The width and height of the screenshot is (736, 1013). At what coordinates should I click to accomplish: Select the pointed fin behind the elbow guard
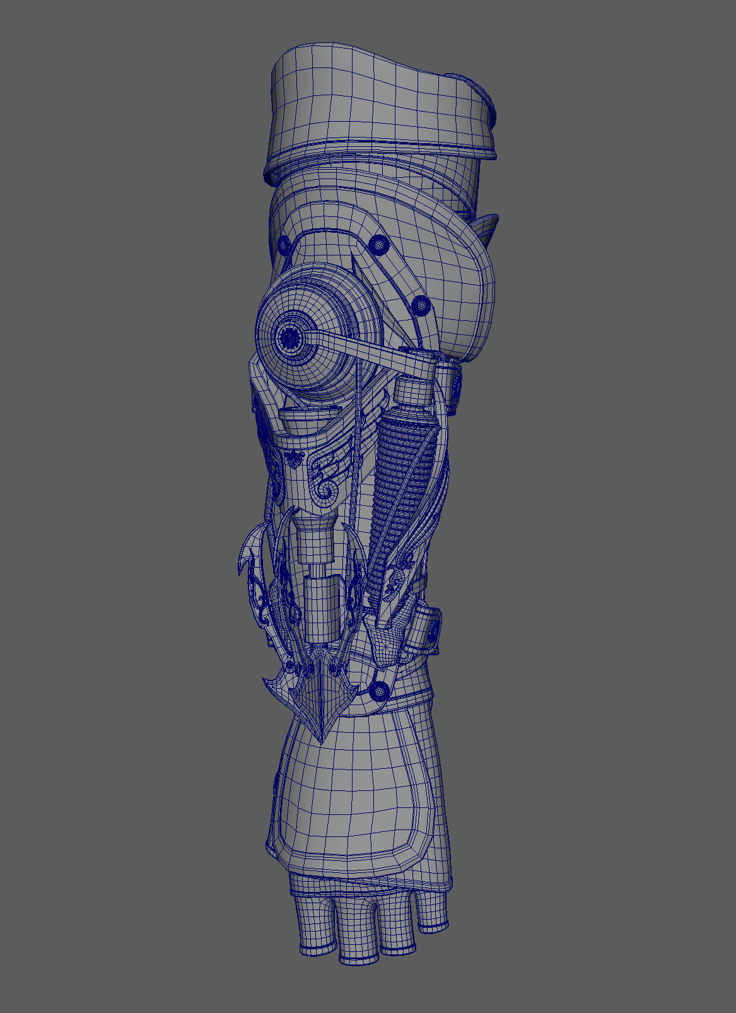489,230
